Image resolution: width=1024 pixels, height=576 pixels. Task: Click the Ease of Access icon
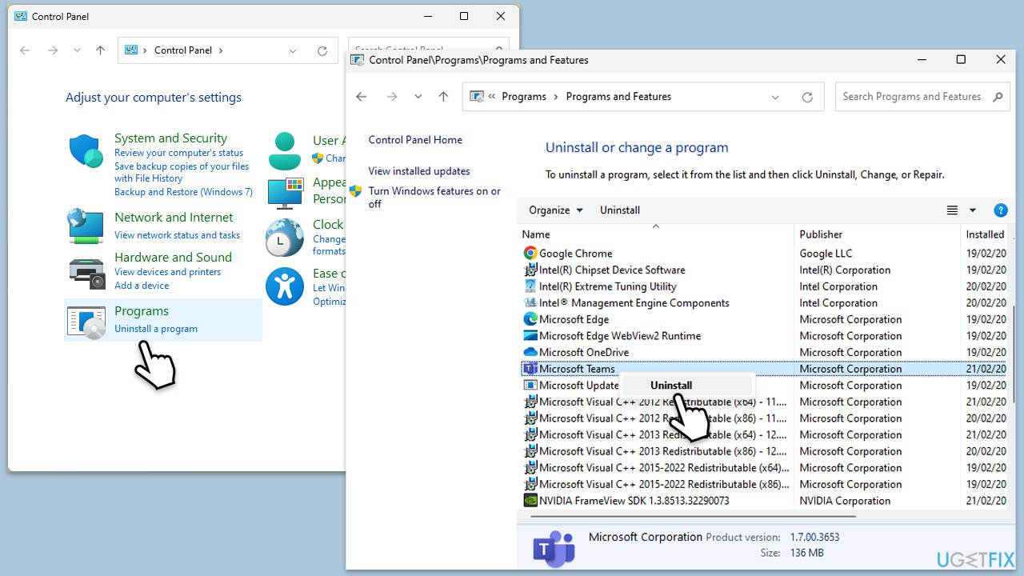click(x=285, y=286)
